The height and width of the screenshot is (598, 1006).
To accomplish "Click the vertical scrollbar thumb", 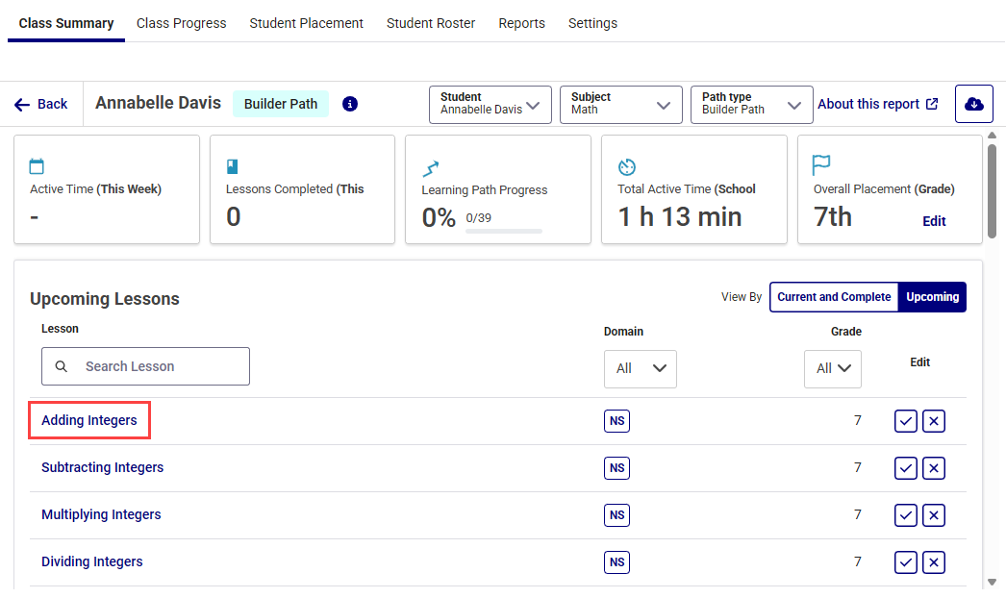I will [x=992, y=191].
